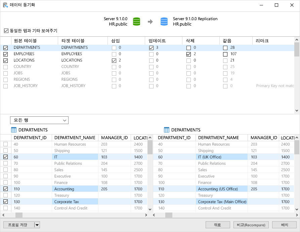
Task: Open the 프로필 저장 dropdown arrow
Action: coord(37,225)
